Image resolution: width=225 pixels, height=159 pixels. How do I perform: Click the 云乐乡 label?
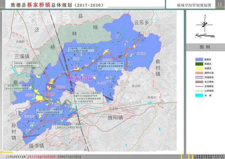pos(141,22)
